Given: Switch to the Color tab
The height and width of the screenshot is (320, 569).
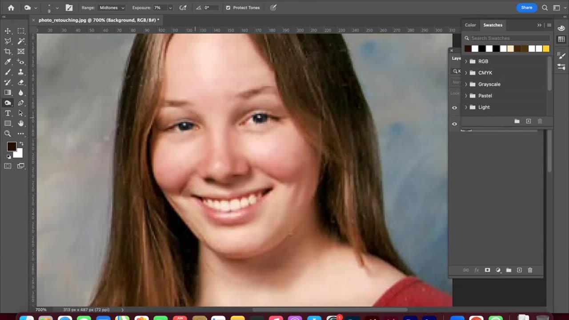Looking at the screenshot, I should (x=470, y=25).
